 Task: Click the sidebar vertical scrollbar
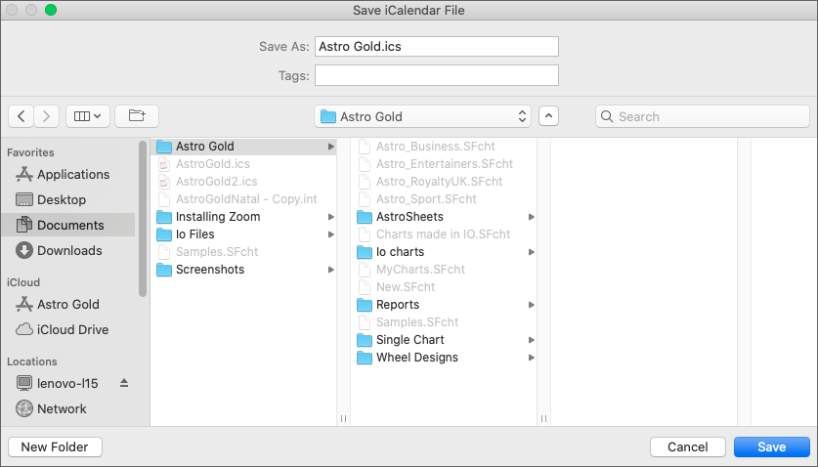143,219
